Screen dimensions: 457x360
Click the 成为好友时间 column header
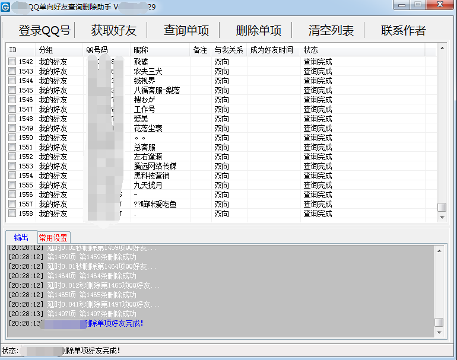click(x=274, y=50)
